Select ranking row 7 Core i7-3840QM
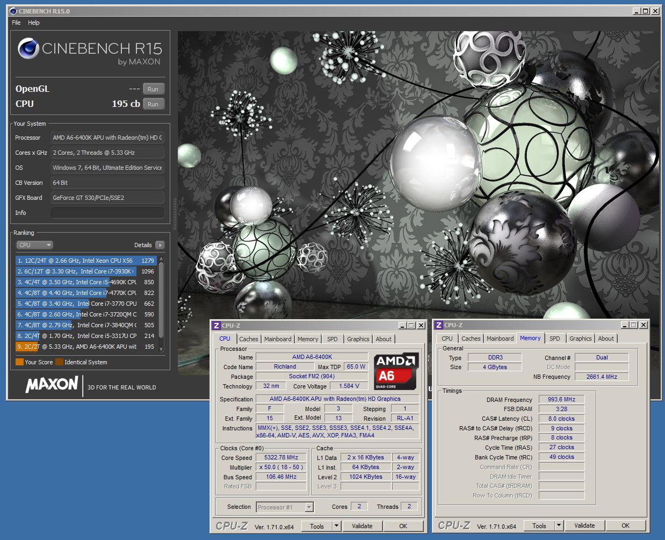This screenshot has width=665, height=540. (x=86, y=325)
